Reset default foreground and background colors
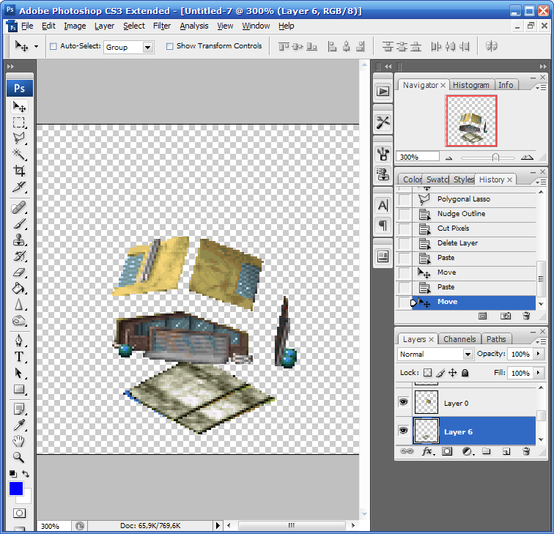The height and width of the screenshot is (534, 554). [13, 474]
